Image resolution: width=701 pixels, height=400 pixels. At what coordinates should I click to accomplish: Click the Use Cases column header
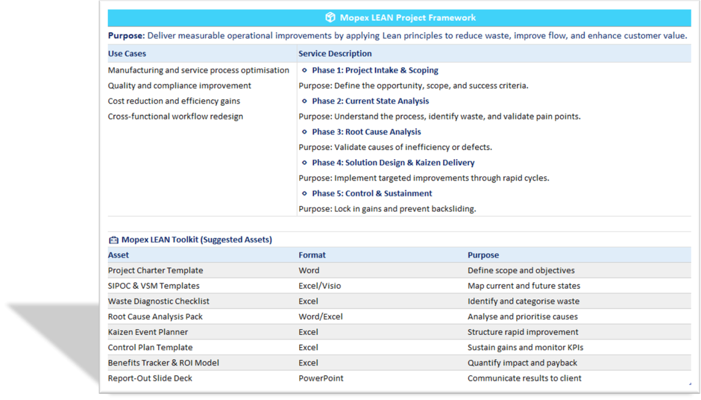pyautogui.click(x=127, y=53)
